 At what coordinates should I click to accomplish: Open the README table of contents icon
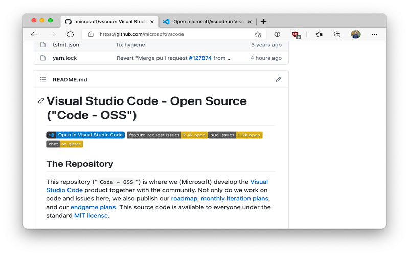click(x=43, y=79)
